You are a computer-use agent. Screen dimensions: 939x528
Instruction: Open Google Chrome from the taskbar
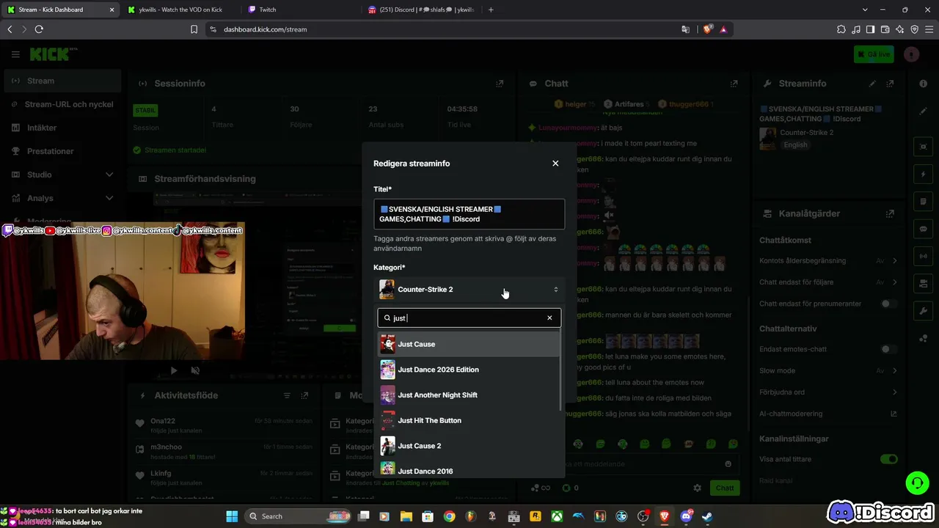(x=449, y=516)
